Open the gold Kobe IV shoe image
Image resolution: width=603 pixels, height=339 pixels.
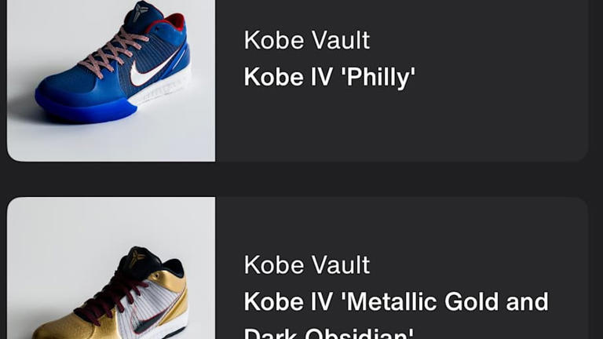[x=111, y=268]
